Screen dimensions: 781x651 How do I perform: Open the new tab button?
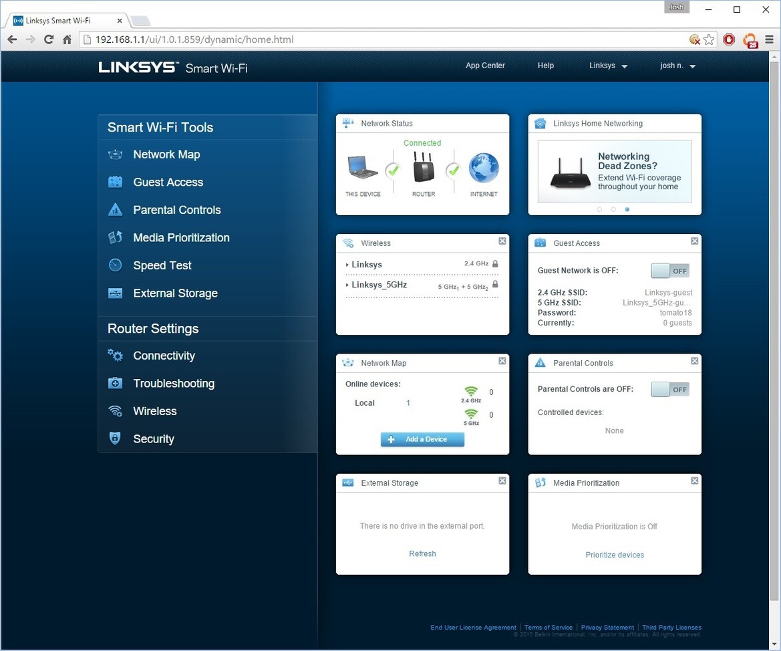pos(140,21)
